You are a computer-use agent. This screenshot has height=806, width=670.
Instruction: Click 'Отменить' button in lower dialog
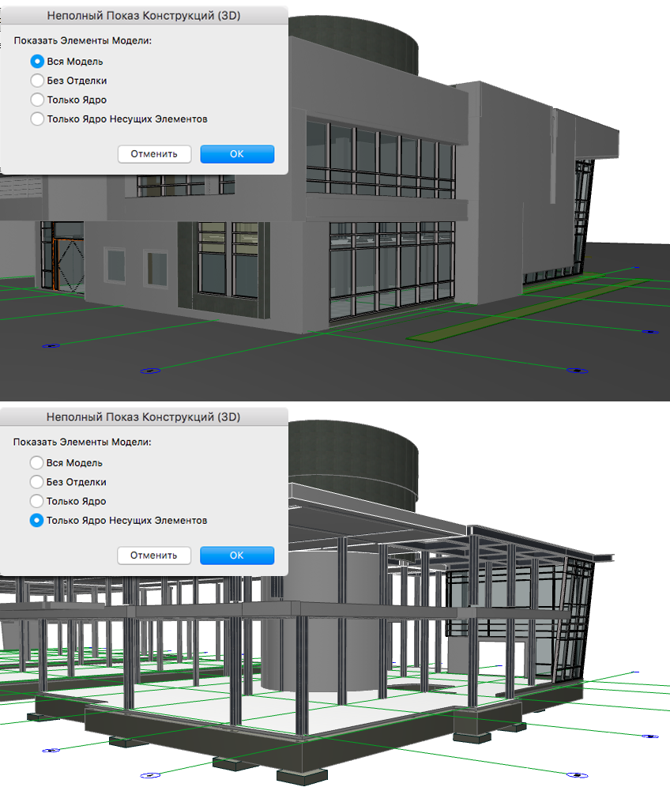(153, 556)
